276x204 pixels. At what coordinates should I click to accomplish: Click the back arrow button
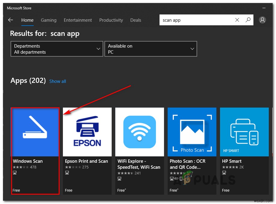[x=11, y=20]
